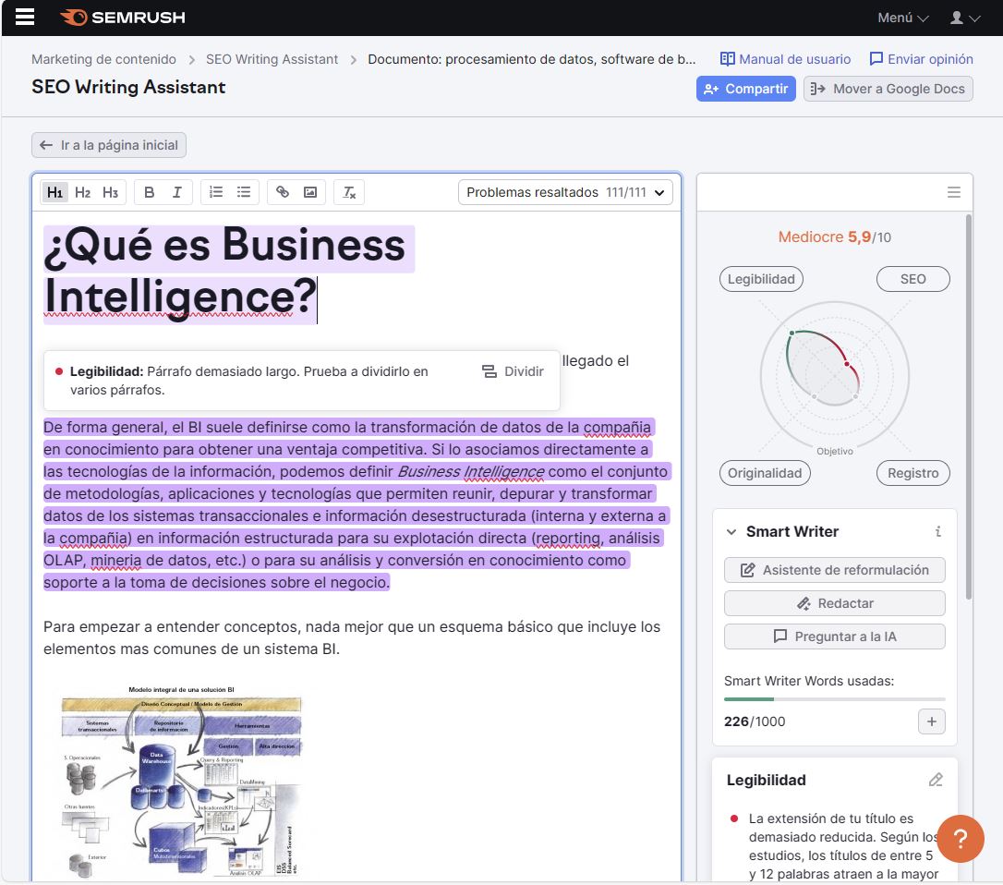Open the hamburger main menu
1003x885 pixels.
click(x=25, y=18)
